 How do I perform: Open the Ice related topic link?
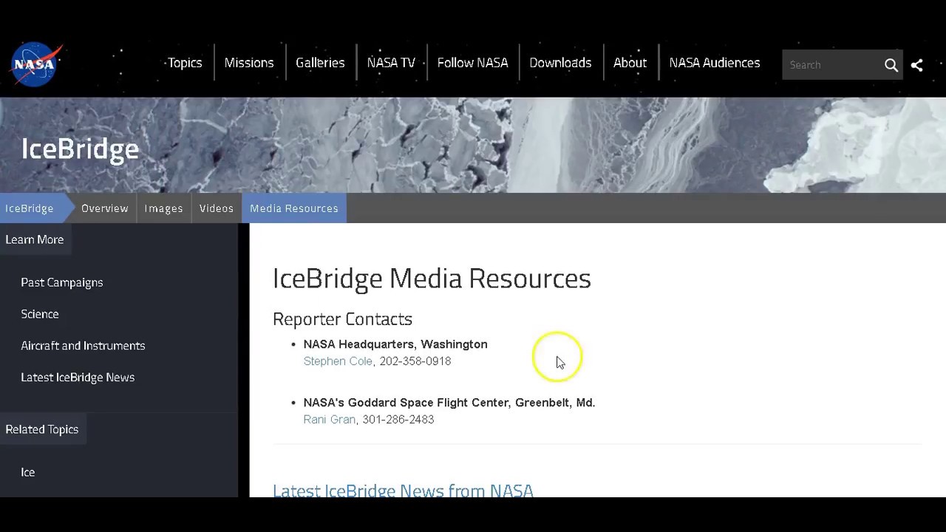click(28, 472)
